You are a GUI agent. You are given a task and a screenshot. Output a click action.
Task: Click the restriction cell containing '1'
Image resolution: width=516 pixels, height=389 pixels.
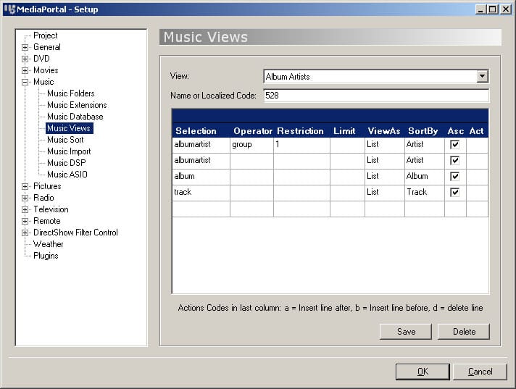tap(301, 145)
